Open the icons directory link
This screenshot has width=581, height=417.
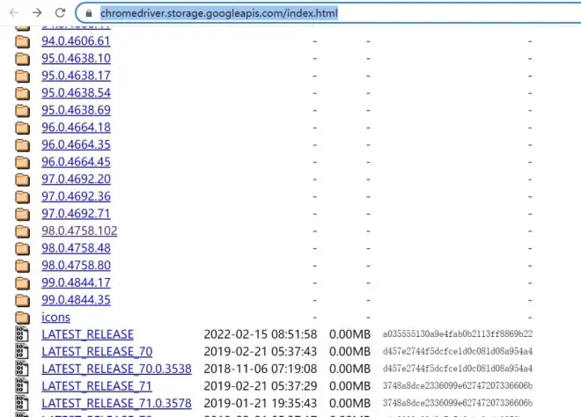(x=55, y=317)
